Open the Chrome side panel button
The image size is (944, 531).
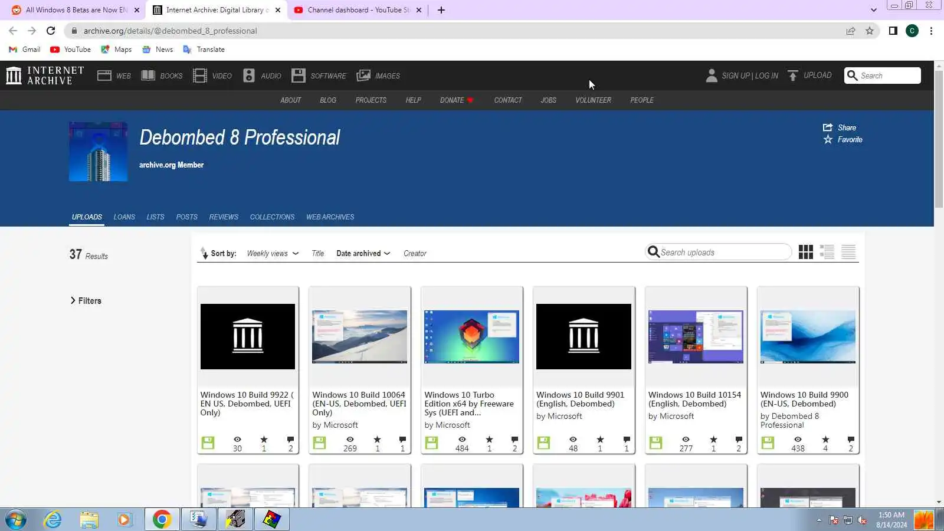893,31
